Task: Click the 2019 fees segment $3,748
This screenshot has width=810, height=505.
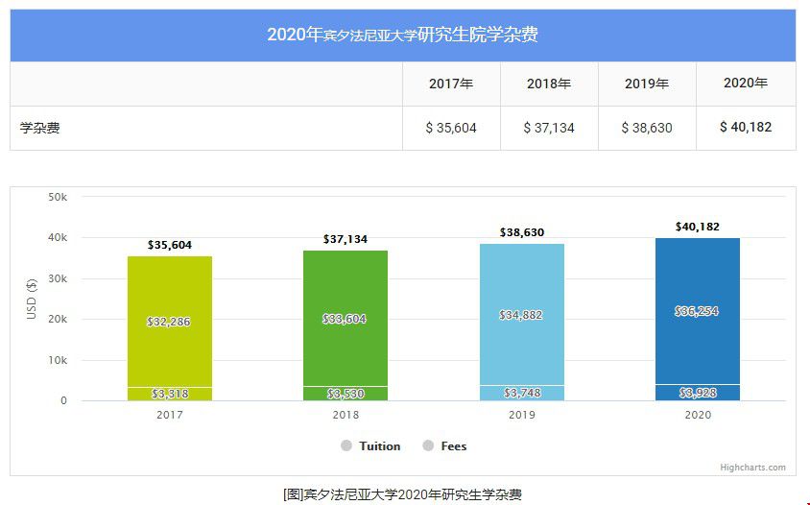Action: click(522, 393)
